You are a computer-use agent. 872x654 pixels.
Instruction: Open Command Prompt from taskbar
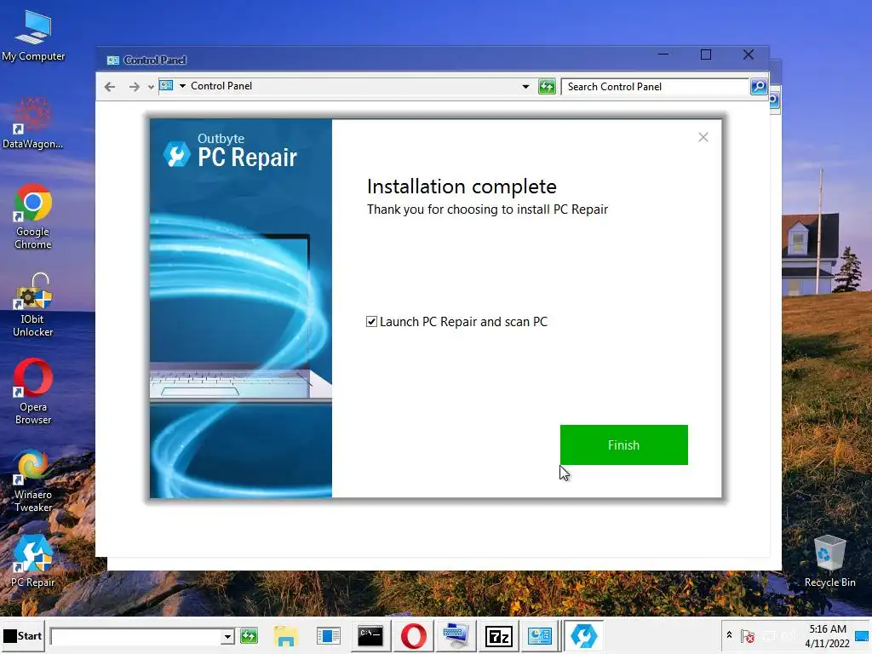click(370, 635)
